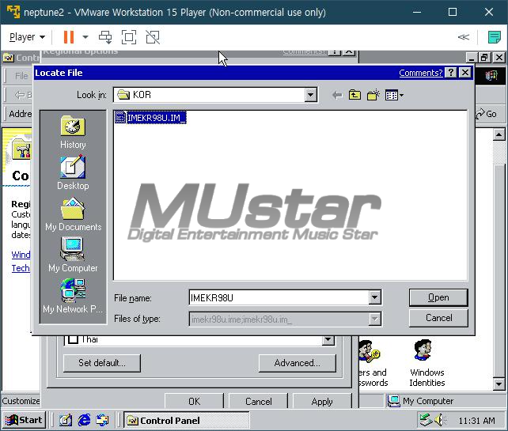Go to Desktop in places bar
508x431 pixels.
tap(73, 173)
